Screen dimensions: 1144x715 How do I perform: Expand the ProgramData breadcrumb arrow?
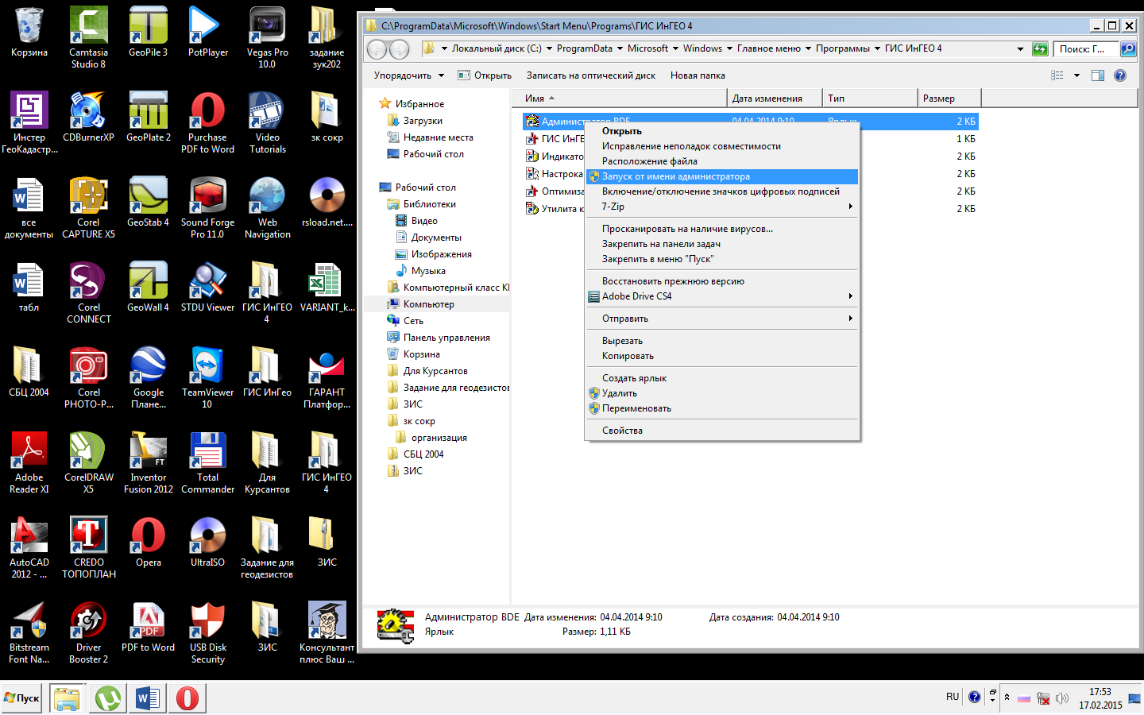(620, 48)
